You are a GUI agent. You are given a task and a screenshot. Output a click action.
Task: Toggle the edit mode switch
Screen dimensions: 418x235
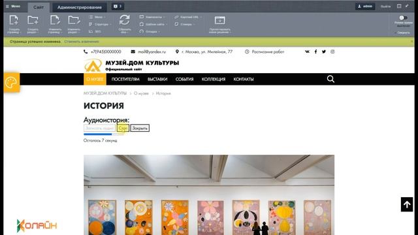pyautogui.click(x=403, y=18)
